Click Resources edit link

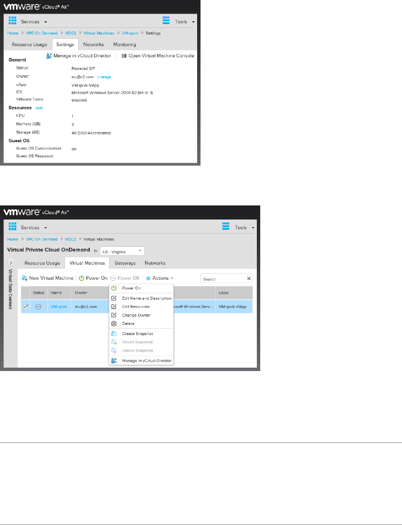pyautogui.click(x=39, y=108)
